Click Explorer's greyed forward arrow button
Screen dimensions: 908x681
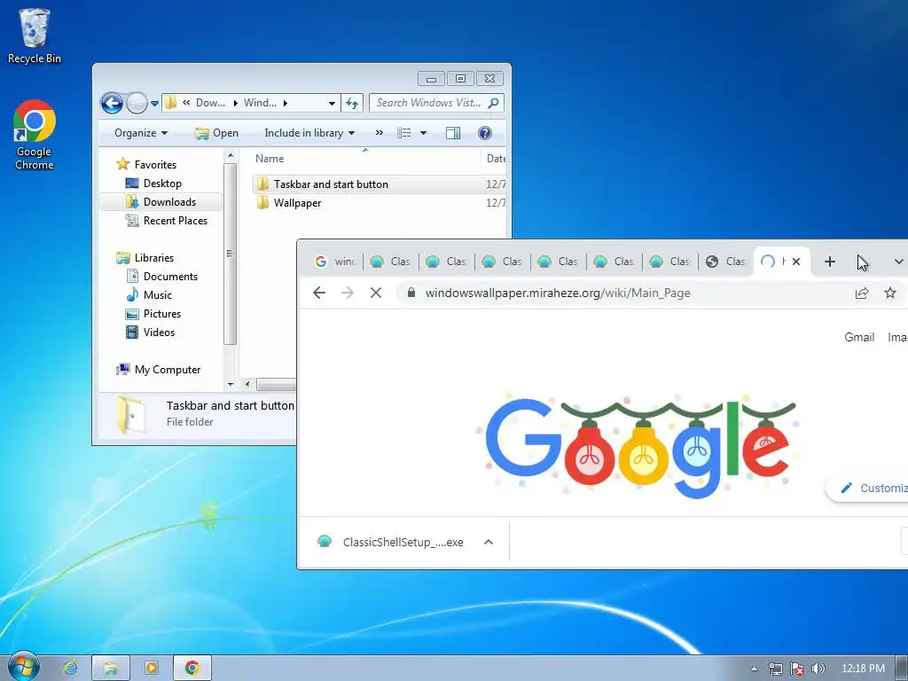137,104
